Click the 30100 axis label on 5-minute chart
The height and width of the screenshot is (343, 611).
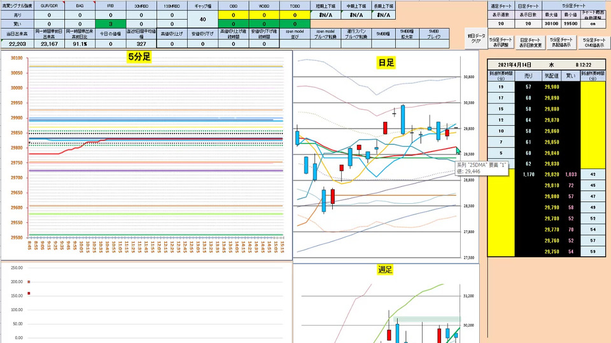(17, 58)
